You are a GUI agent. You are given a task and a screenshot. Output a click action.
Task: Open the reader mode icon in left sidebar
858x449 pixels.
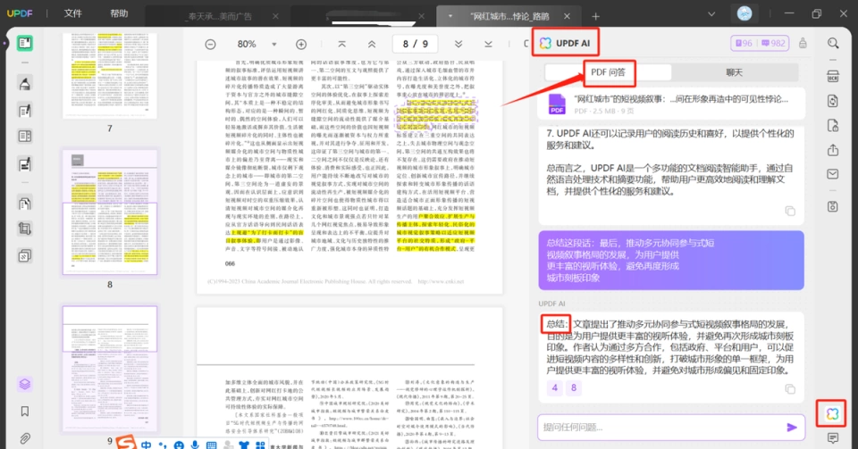click(25, 43)
